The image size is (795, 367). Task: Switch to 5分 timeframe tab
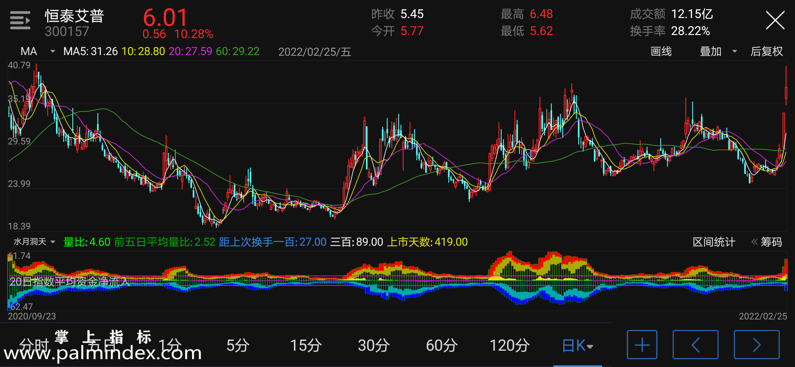238,345
